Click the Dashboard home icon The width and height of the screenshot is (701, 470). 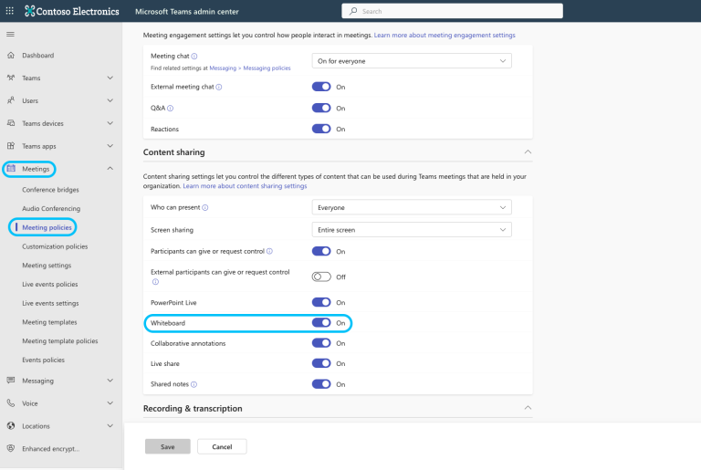(11, 56)
